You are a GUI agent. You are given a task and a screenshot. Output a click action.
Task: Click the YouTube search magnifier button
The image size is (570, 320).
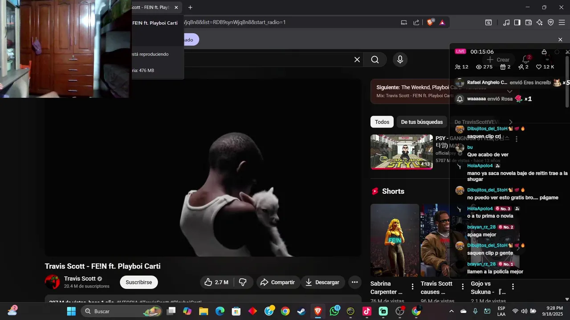click(375, 60)
